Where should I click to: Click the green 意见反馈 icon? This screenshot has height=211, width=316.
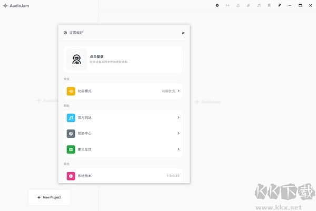pyautogui.click(x=71, y=149)
